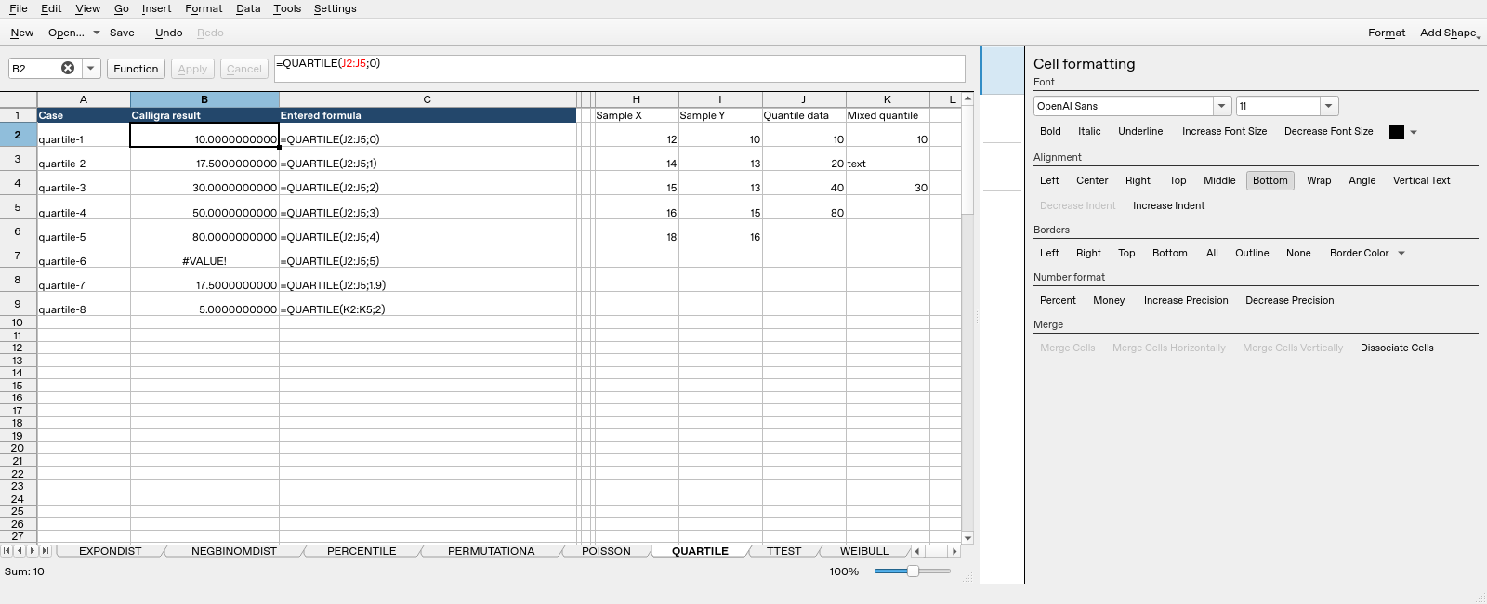
Task: Open the font family dropdown
Action: (x=1223, y=106)
